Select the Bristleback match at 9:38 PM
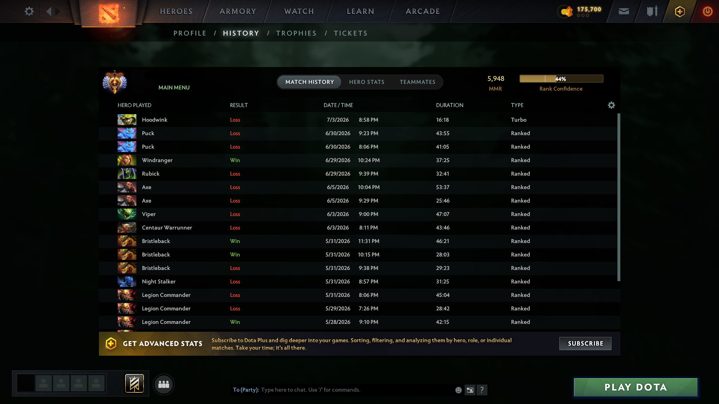 point(358,268)
